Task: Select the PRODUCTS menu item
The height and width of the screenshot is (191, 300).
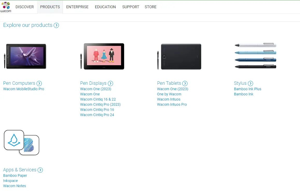Action: click(50, 7)
